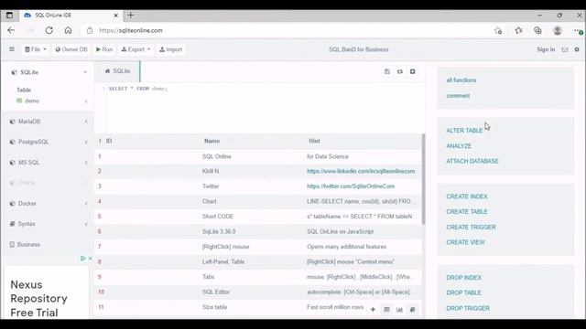Click the plus icon below results
586x329 pixels.
click(373, 310)
